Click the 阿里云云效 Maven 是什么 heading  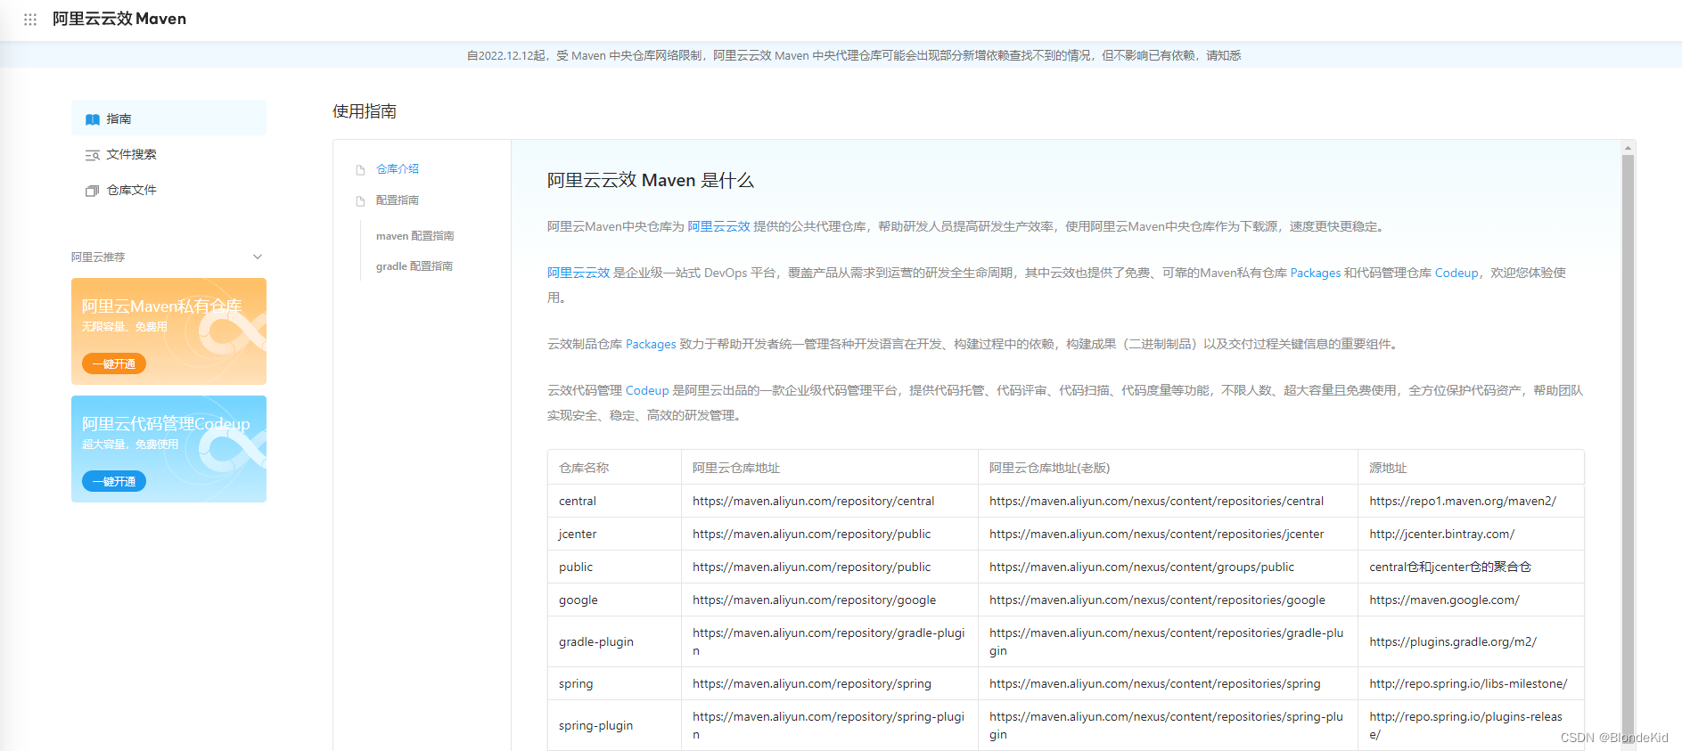(651, 180)
